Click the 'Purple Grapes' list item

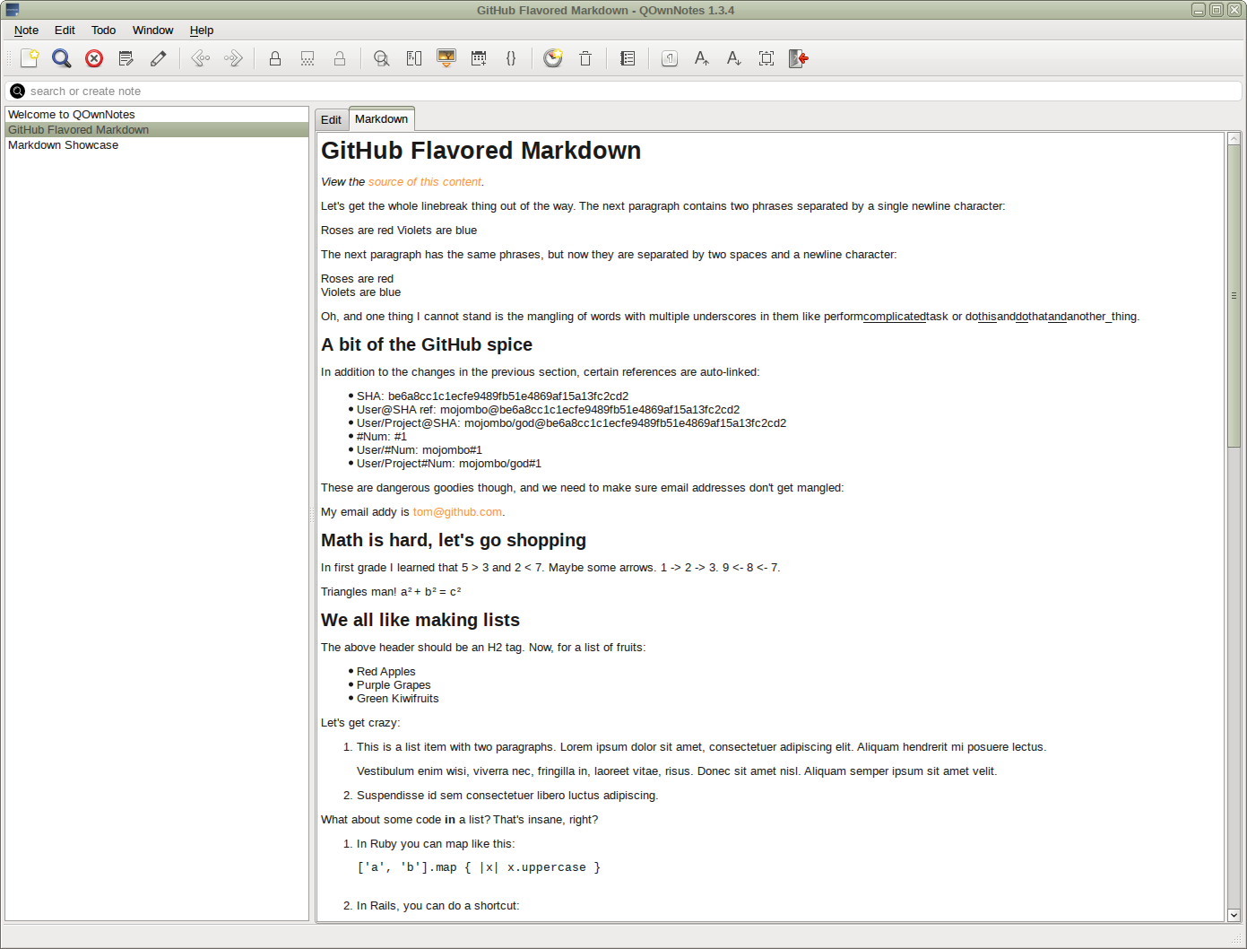(394, 685)
